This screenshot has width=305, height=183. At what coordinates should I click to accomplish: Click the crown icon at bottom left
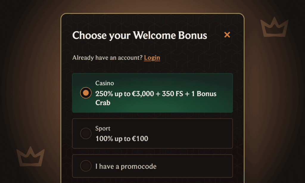click(x=30, y=156)
